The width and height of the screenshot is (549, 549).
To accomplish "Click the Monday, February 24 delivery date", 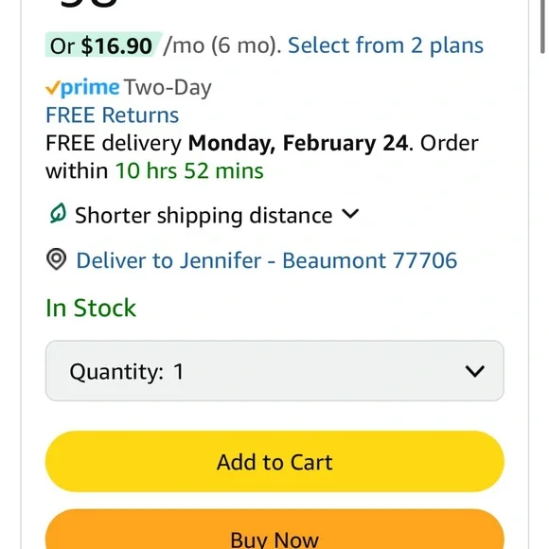I will (298, 143).
